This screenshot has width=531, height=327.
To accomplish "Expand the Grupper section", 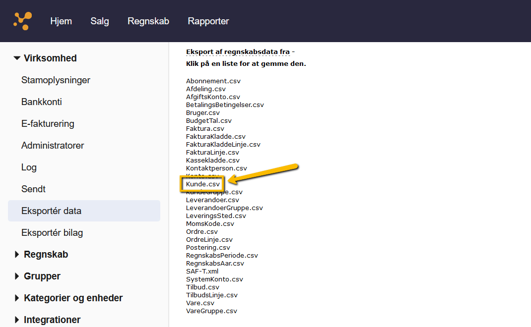I will coord(42,276).
